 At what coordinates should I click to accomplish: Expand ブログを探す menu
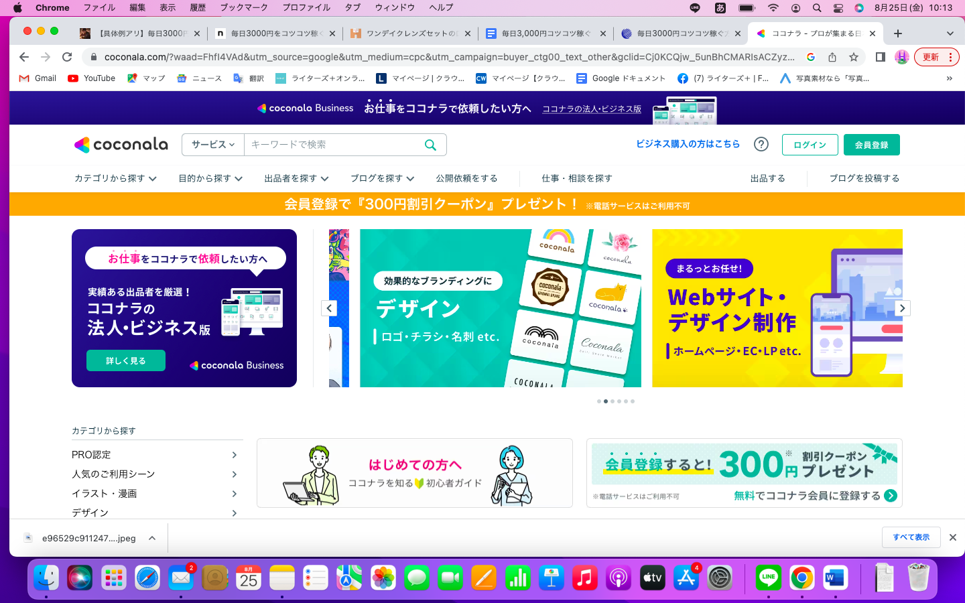382,178
